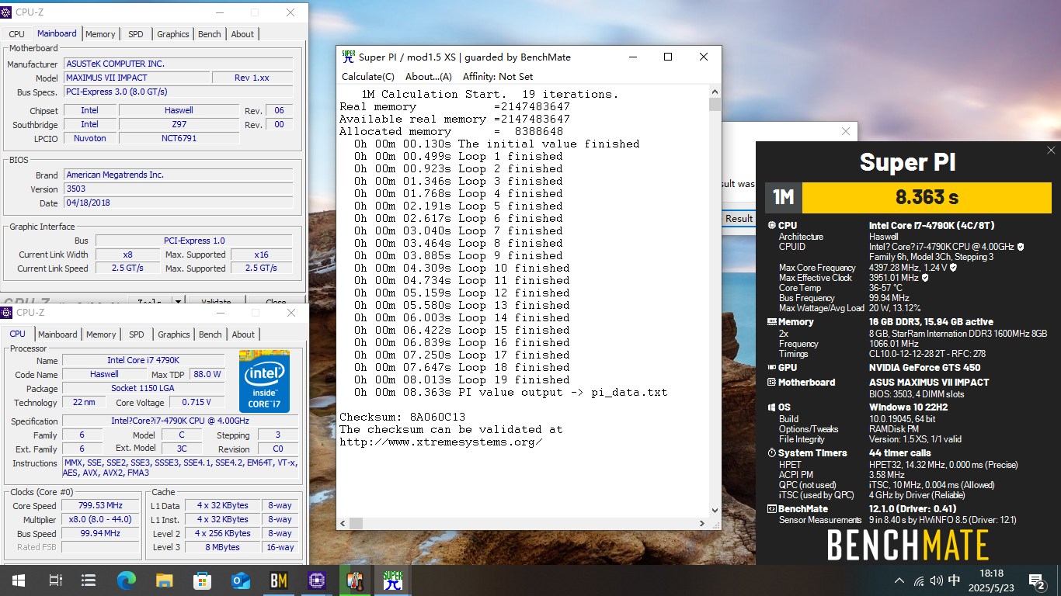Open CPU-Z chip icon on the taskbar
The height and width of the screenshot is (596, 1061).
[x=316, y=580]
